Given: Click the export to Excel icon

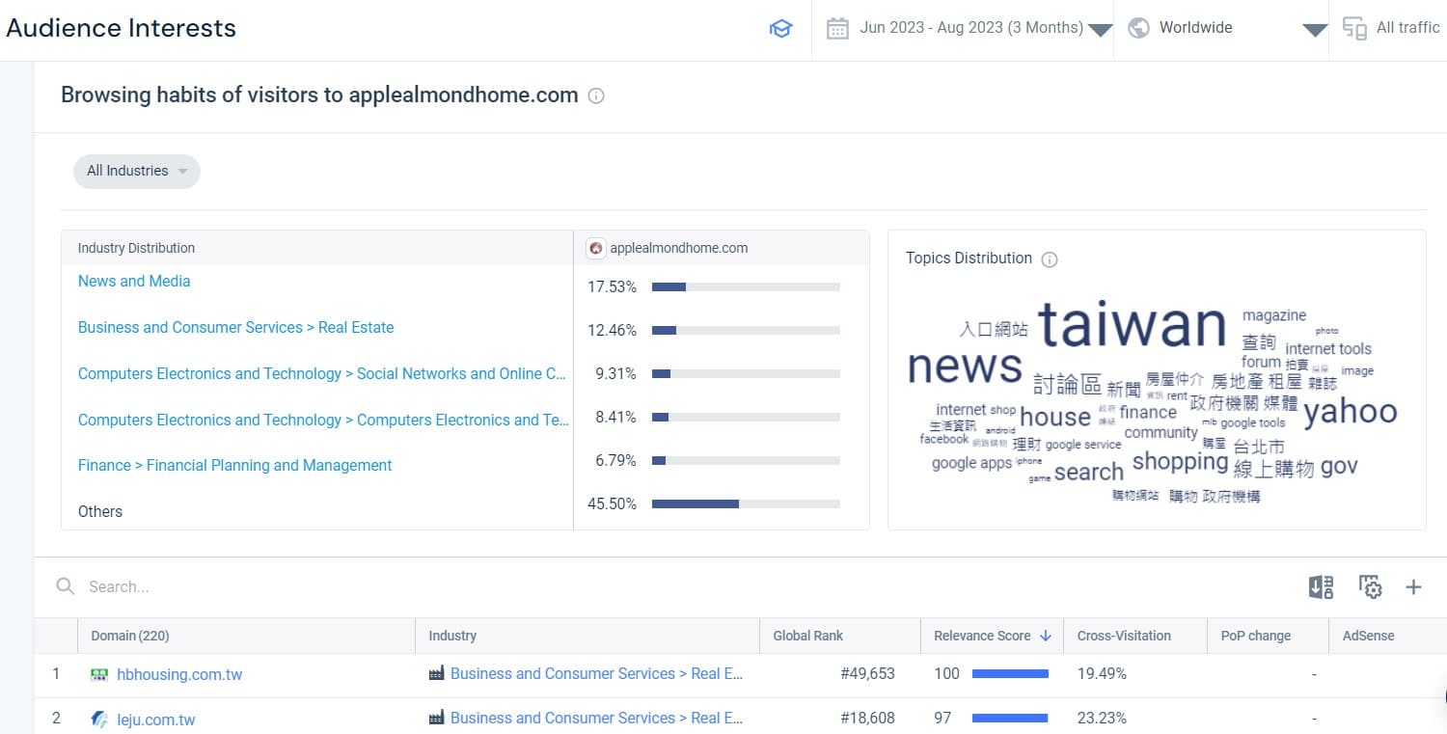Looking at the screenshot, I should pyautogui.click(x=1321, y=586).
